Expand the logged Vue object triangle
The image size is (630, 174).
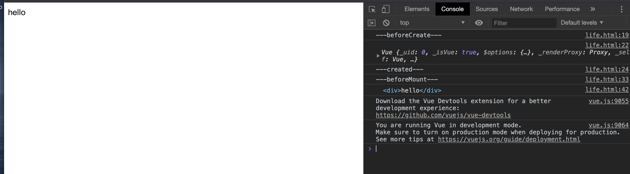378,56
